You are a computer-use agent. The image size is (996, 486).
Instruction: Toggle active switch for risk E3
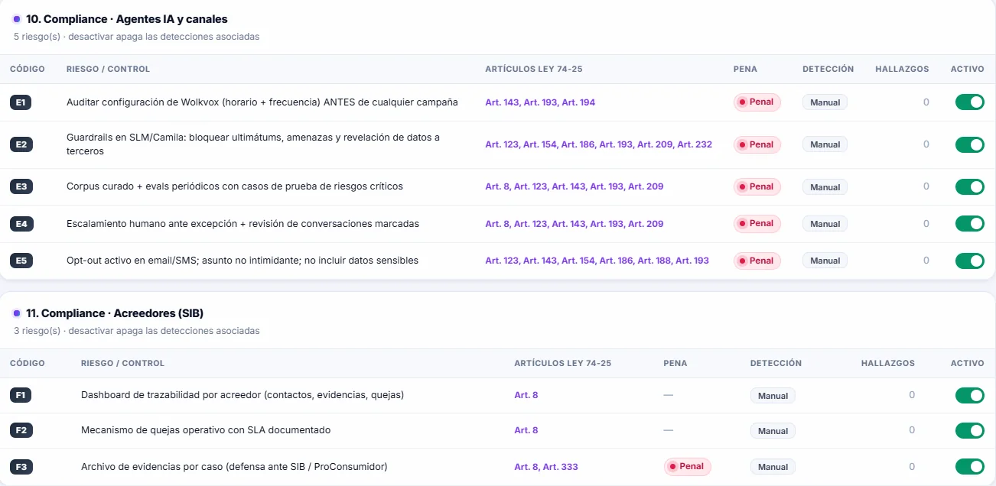pyautogui.click(x=969, y=186)
